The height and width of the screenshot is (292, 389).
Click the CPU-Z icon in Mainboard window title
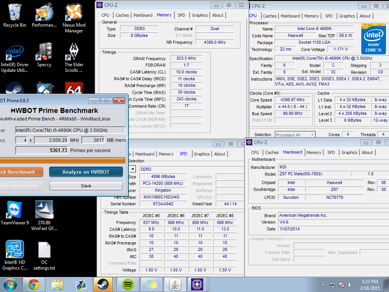[x=249, y=142]
